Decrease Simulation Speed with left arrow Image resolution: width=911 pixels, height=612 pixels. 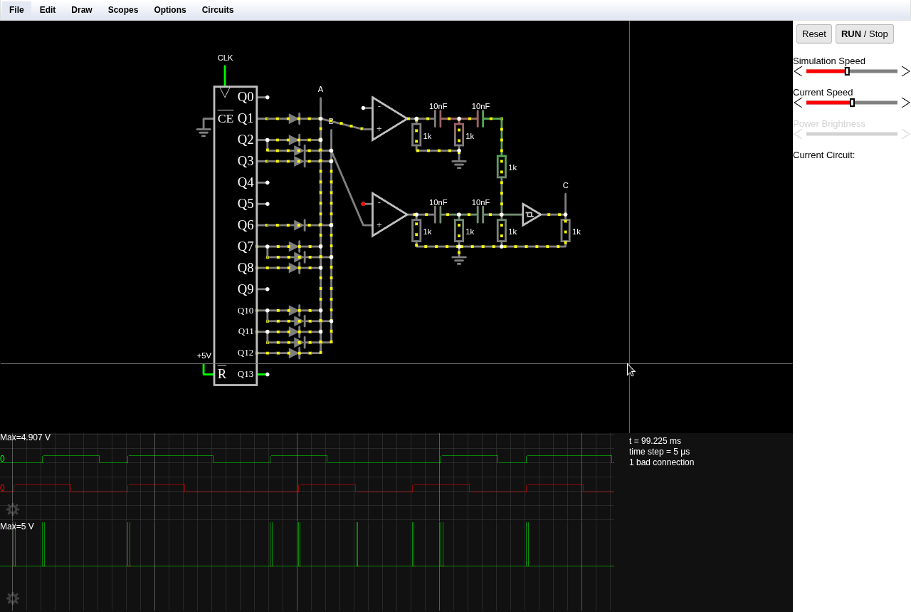pyautogui.click(x=798, y=71)
